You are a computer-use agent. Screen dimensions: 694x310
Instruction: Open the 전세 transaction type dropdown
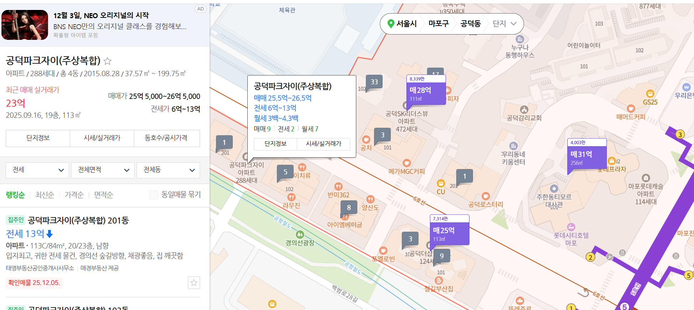point(37,170)
